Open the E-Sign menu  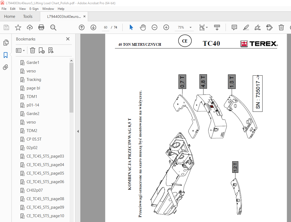[x=34, y=9]
